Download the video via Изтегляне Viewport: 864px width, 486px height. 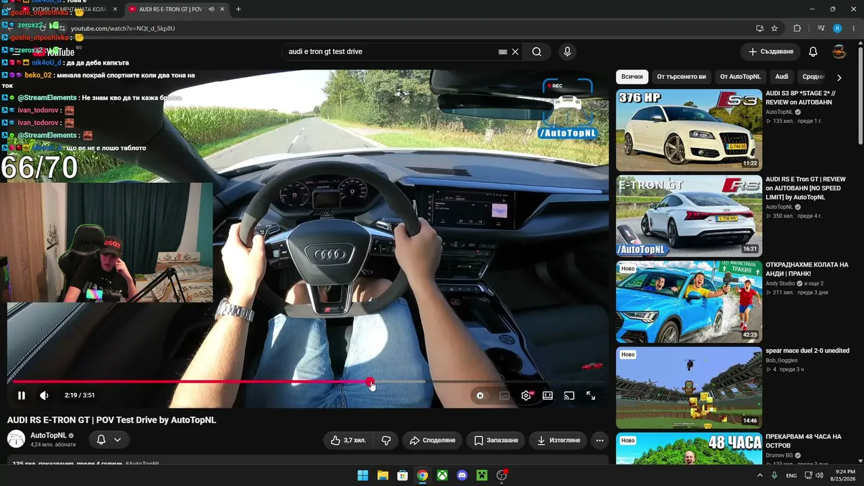(558, 440)
